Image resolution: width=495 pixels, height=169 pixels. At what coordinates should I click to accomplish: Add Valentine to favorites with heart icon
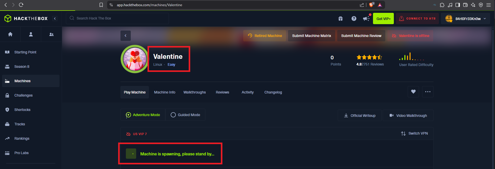pyautogui.click(x=413, y=92)
